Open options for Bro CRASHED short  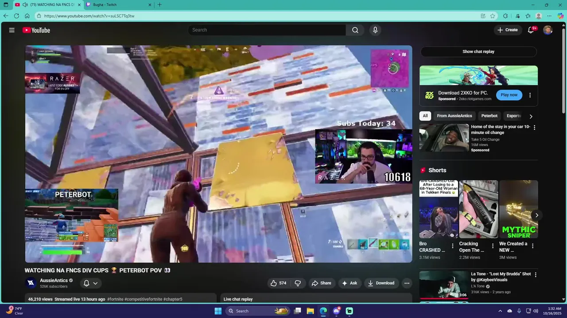453,246
